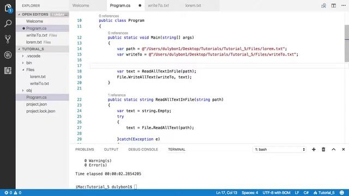Image resolution: width=349 pixels, height=196 pixels.
Task: Open the OUTPUT panel tab
Action: [111, 149]
